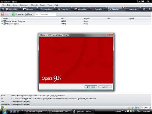The image size is (152, 114).
Task: Switch to the ARS-CBN tab
Action: tap(13, 9)
